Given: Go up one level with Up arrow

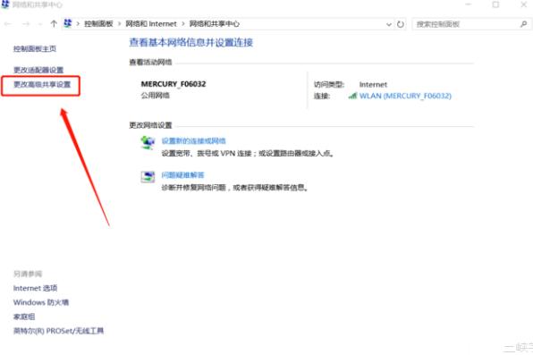Looking at the screenshot, I should pyautogui.click(x=54, y=24).
